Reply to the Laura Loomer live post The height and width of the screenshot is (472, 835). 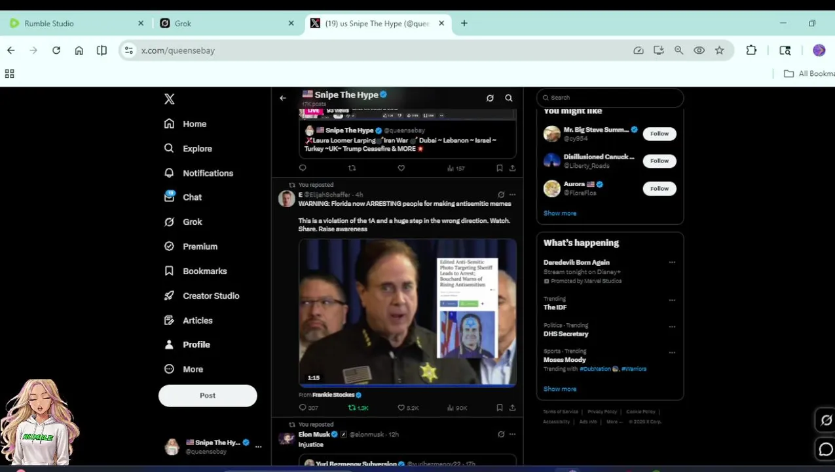(x=303, y=168)
